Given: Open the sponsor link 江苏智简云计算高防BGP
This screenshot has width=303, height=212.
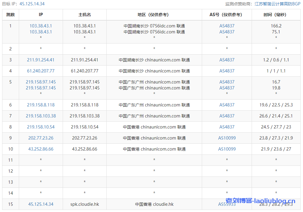Looking at the screenshot, I should [277, 4].
